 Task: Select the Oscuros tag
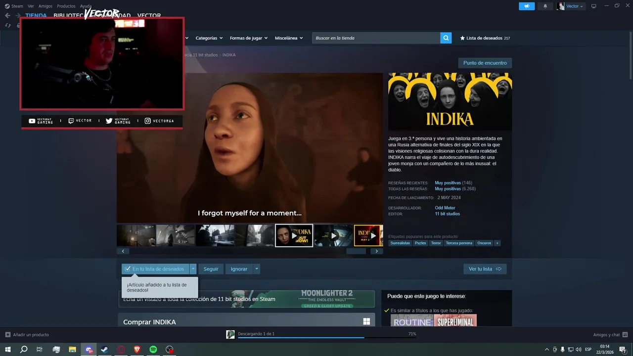(484, 243)
